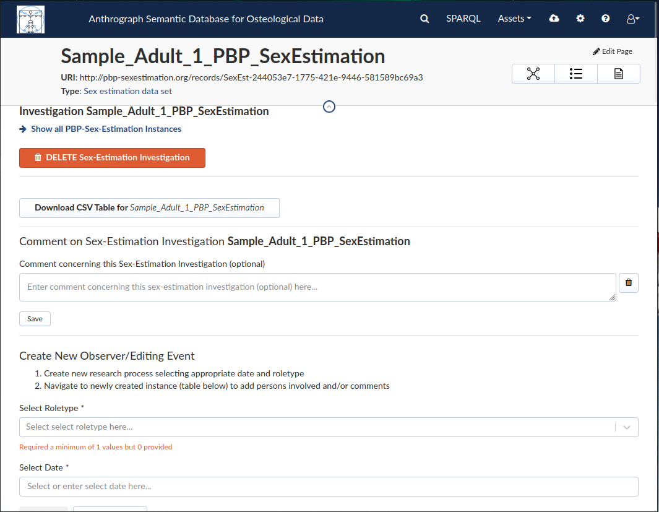Screen dimensions: 659x512
Task: Switch to the page document view icon
Action: coord(619,74)
